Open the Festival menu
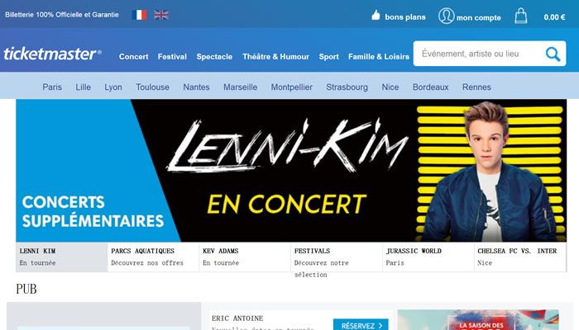 click(x=172, y=57)
